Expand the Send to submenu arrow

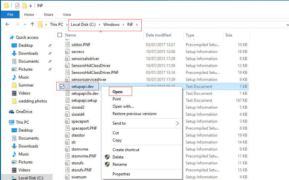pyautogui.click(x=177, y=123)
